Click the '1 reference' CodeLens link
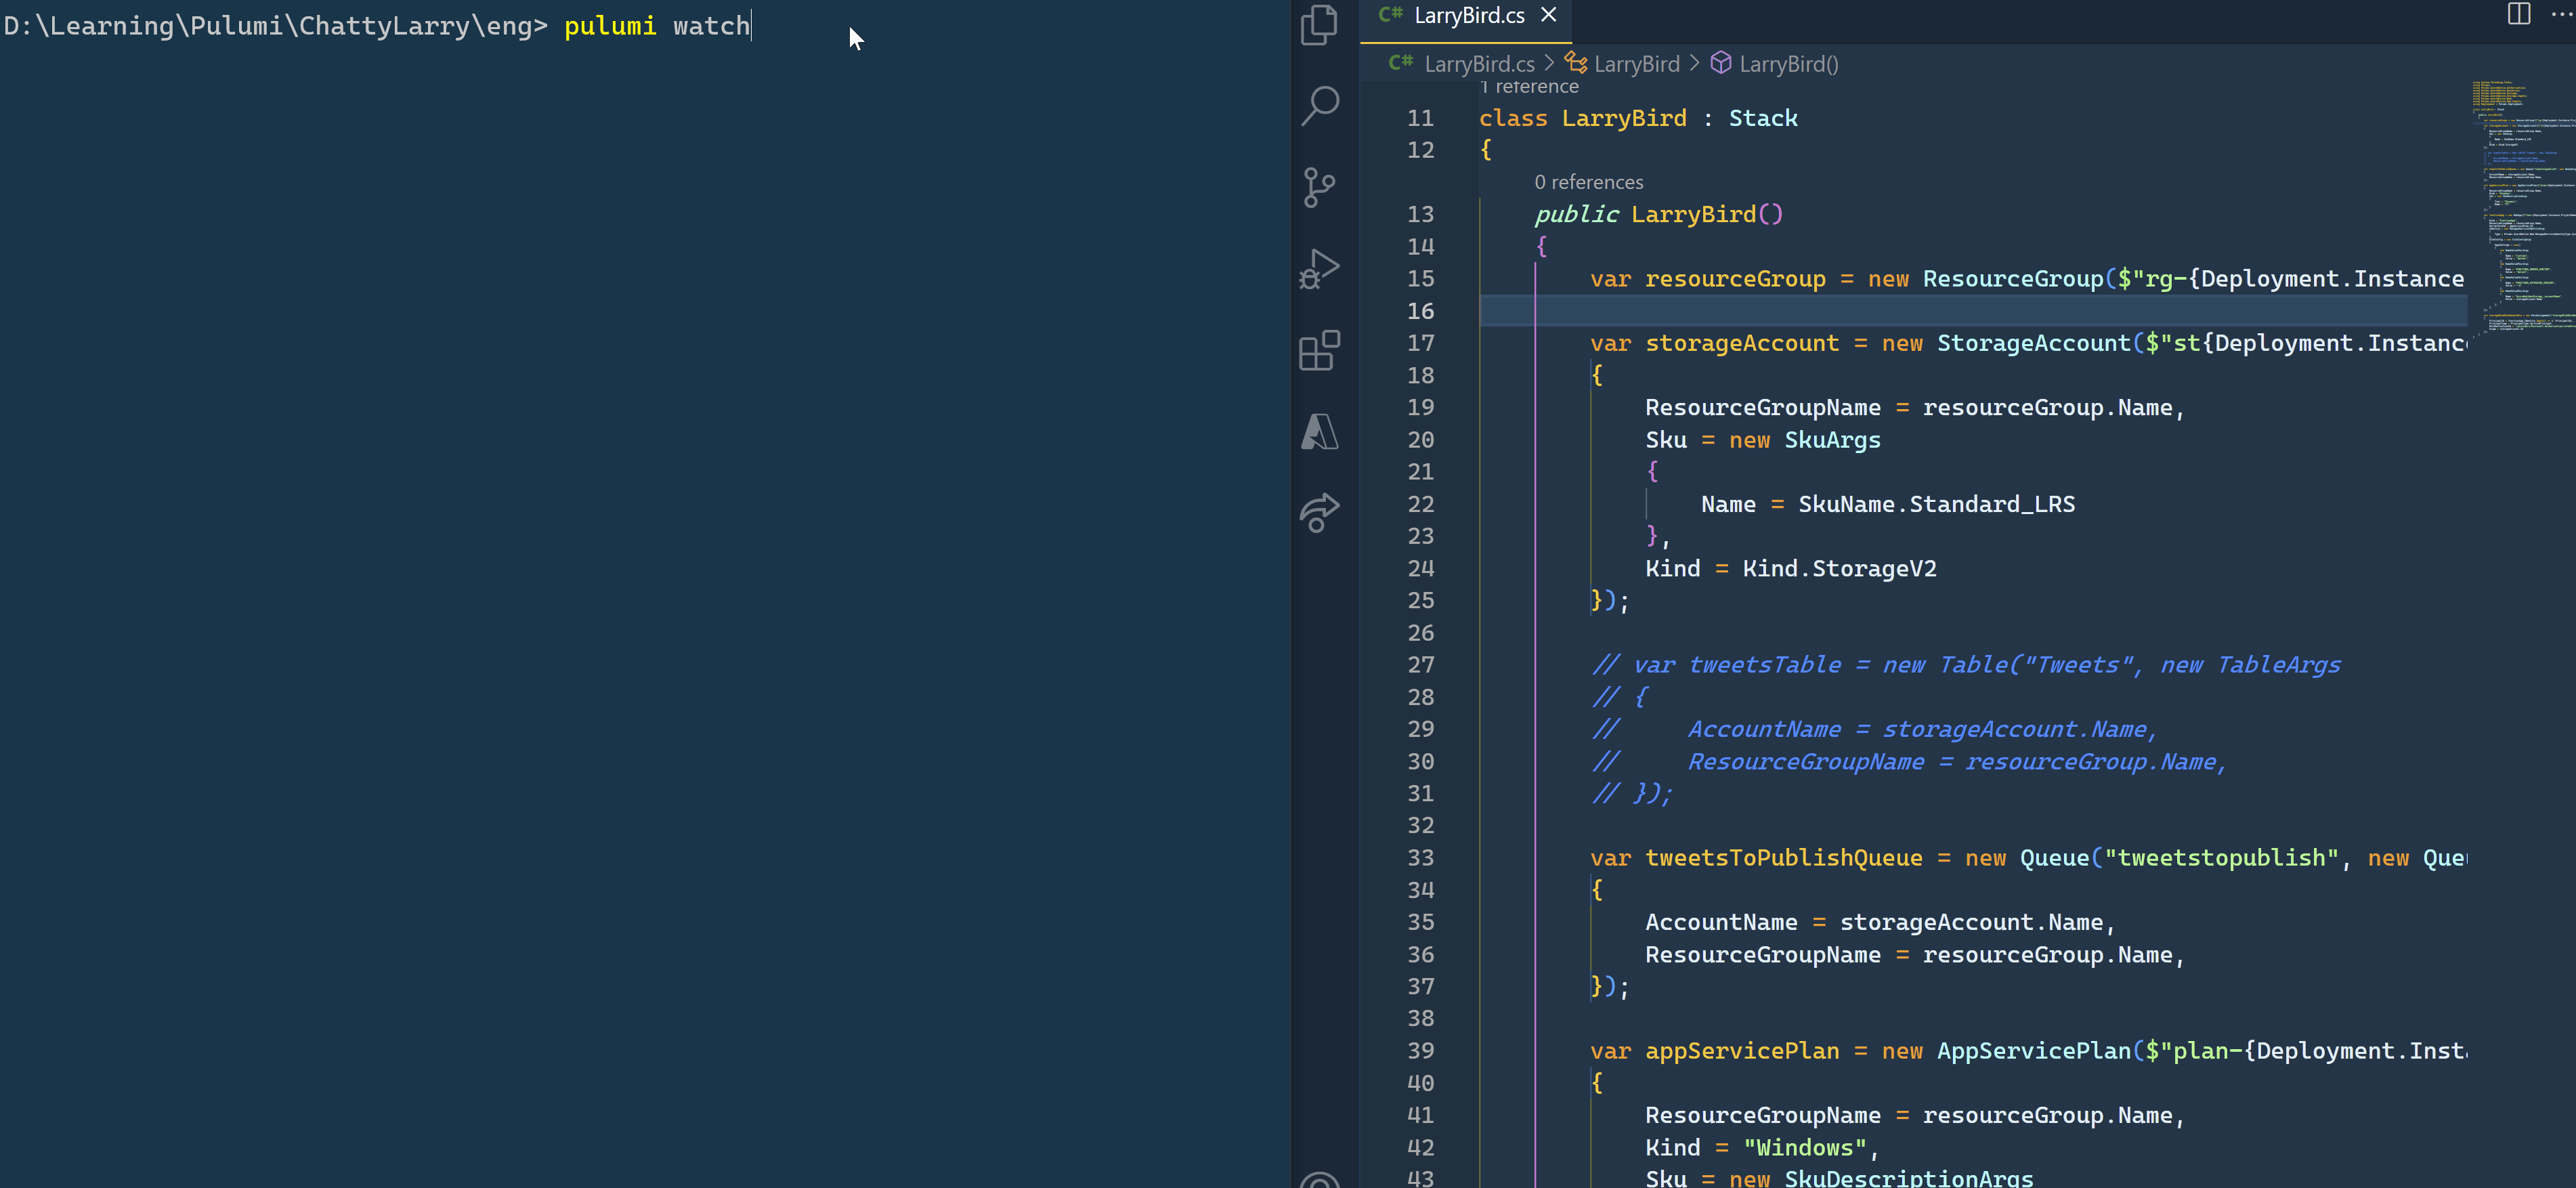Screen dimensions: 2576x1188 pos(1530,88)
